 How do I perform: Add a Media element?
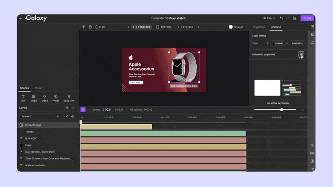point(34,98)
